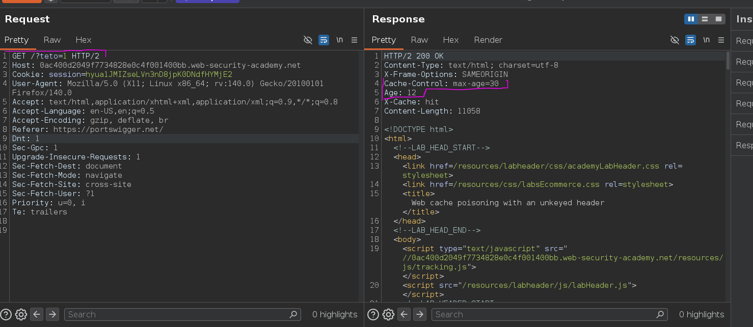753x327 pixels.
Task: Click 'Cache-Control: max-age=30' in Response
Action: 441,84
